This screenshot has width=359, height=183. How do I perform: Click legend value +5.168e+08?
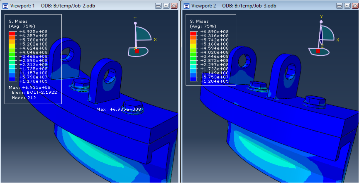214,44
